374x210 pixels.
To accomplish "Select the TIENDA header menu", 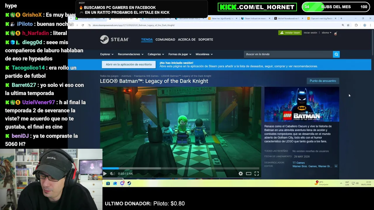I will pyautogui.click(x=147, y=39).
